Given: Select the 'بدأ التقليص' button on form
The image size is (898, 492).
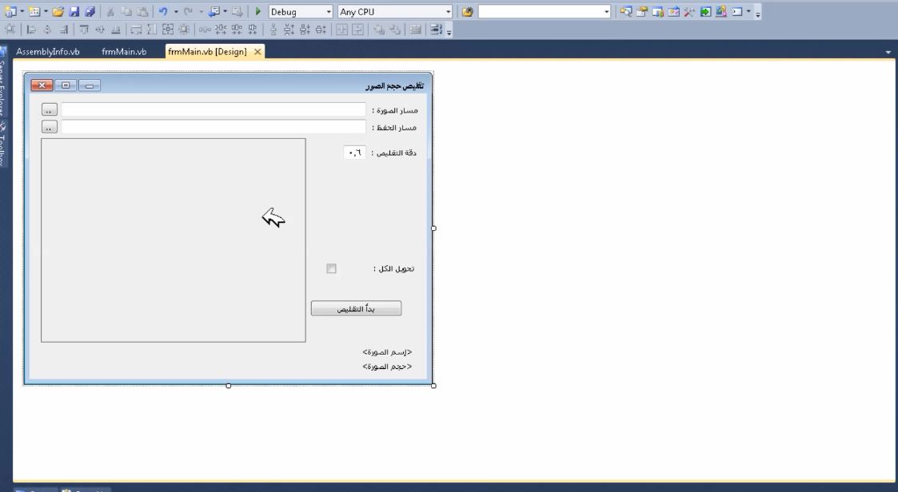Looking at the screenshot, I should (356, 308).
